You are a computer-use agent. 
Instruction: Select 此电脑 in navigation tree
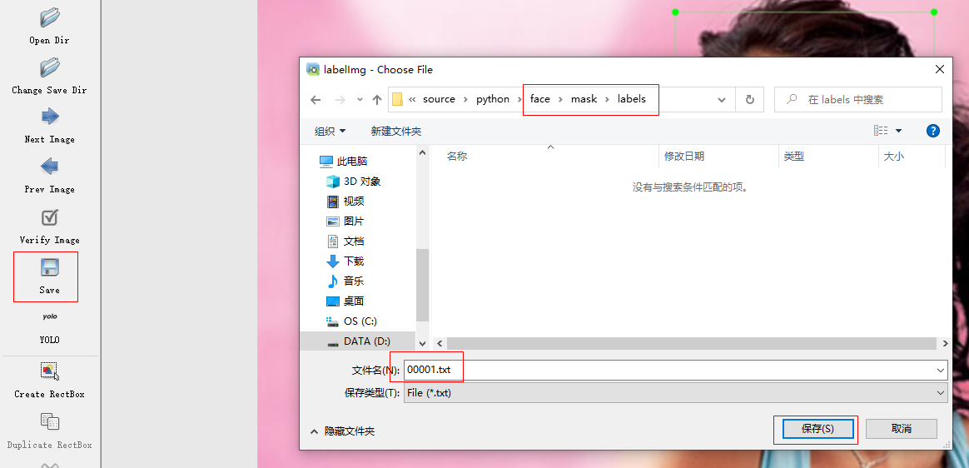point(344,162)
